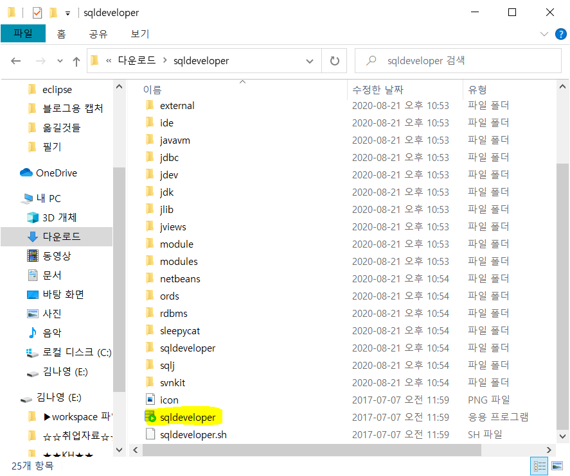
Task: Open OneDrive in navigation pane
Action: click(57, 173)
